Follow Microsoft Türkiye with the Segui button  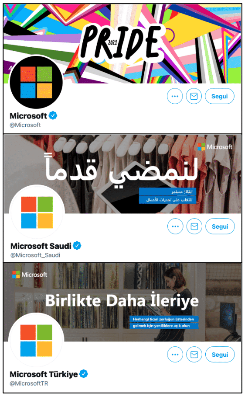point(220,355)
